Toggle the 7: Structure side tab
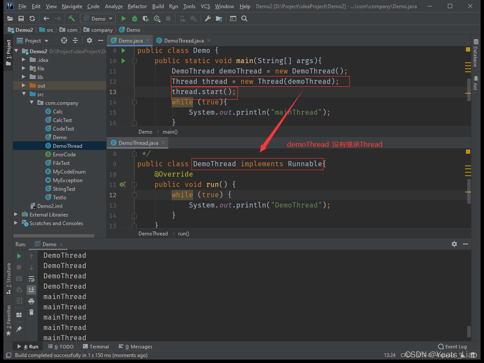 pos(8,278)
